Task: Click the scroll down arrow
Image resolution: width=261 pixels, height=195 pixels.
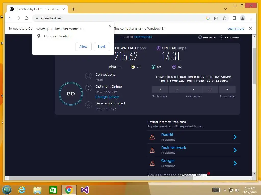Action: [254, 174]
